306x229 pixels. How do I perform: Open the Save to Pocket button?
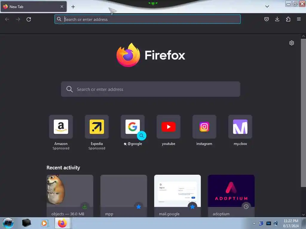coord(266,19)
